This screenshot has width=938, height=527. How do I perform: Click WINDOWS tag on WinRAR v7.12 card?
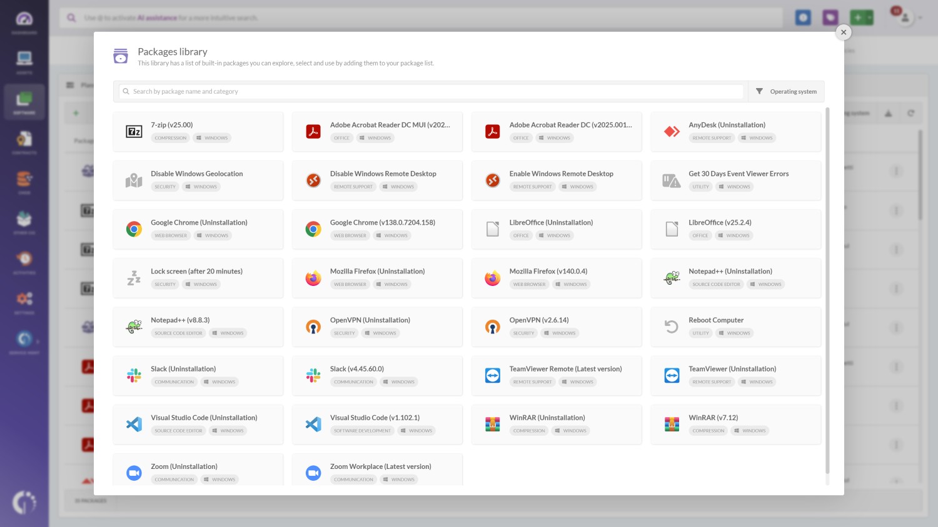click(x=750, y=431)
